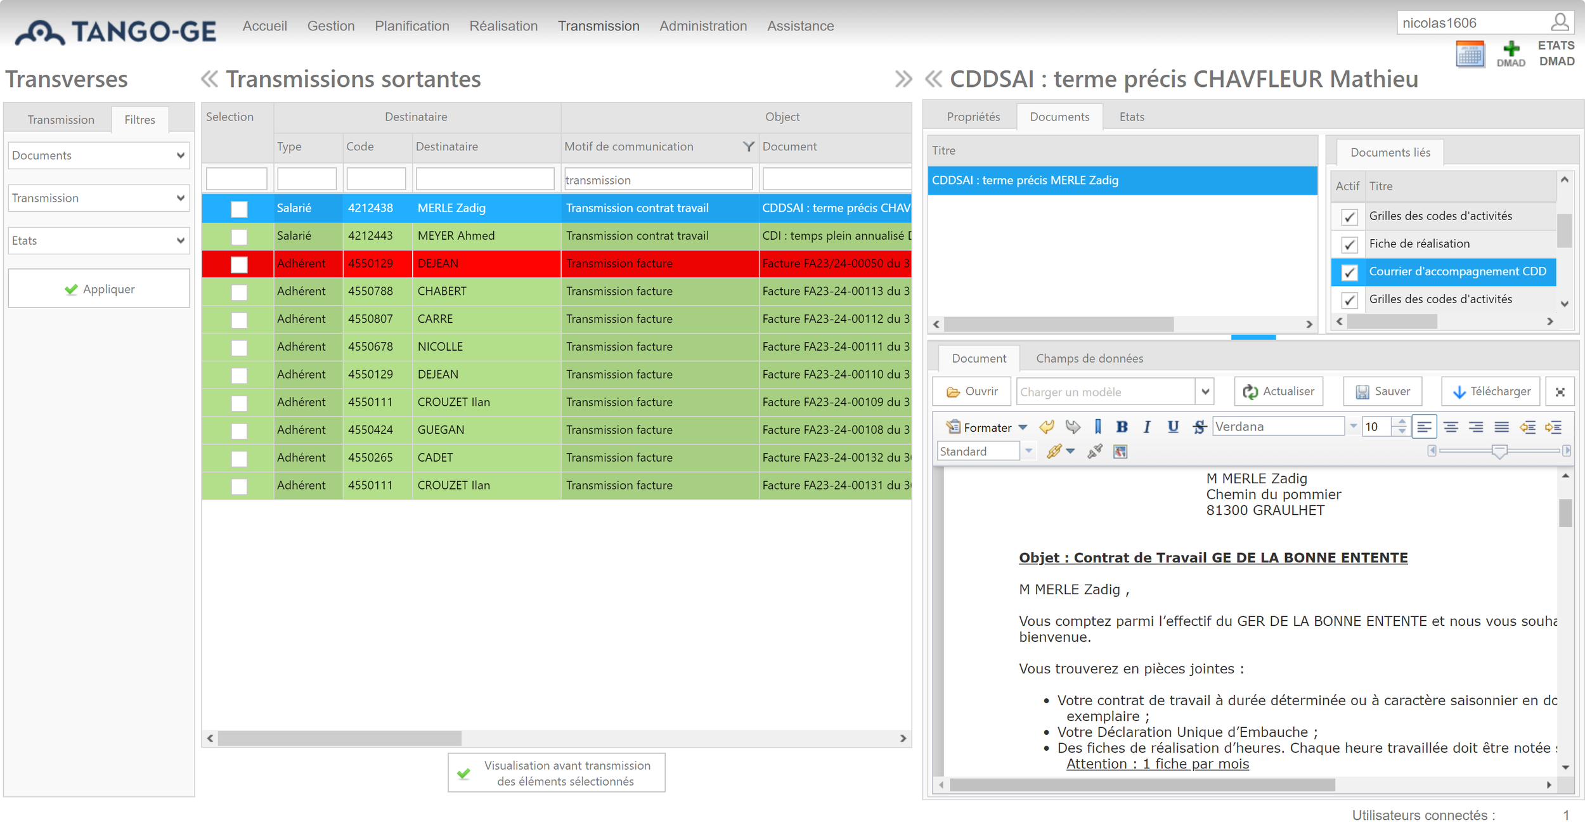Image resolution: width=1585 pixels, height=830 pixels.
Task: Expand the hyperlink icon dropdown arrow
Action: (1071, 451)
